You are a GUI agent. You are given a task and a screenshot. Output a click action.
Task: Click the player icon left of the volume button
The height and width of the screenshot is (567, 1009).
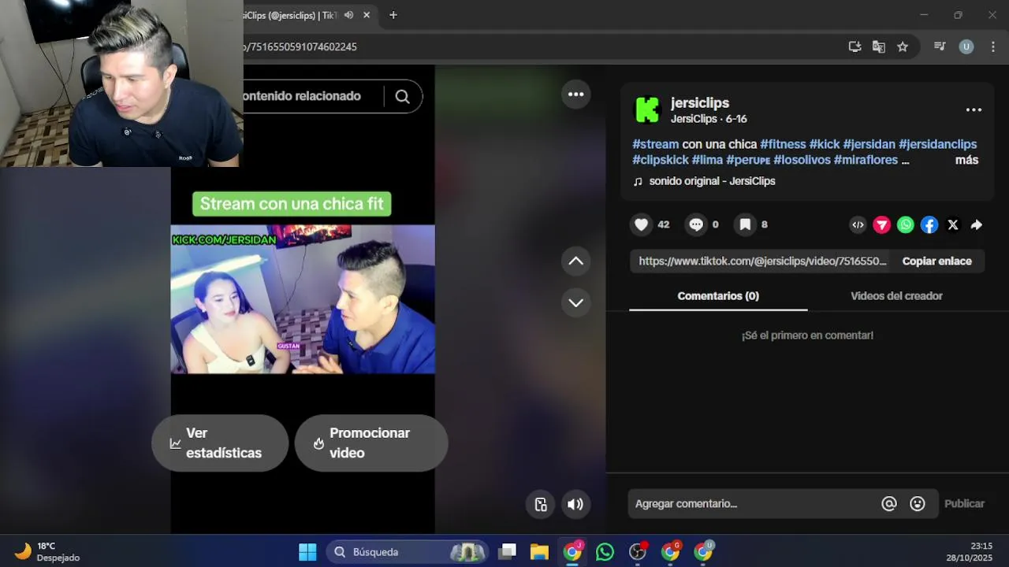point(541,505)
